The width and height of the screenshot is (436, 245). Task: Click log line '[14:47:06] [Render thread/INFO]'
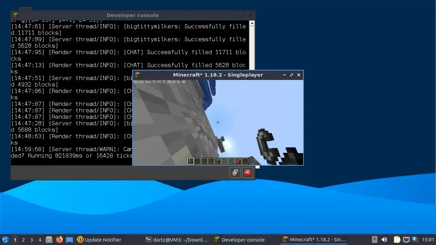[x=72, y=91]
